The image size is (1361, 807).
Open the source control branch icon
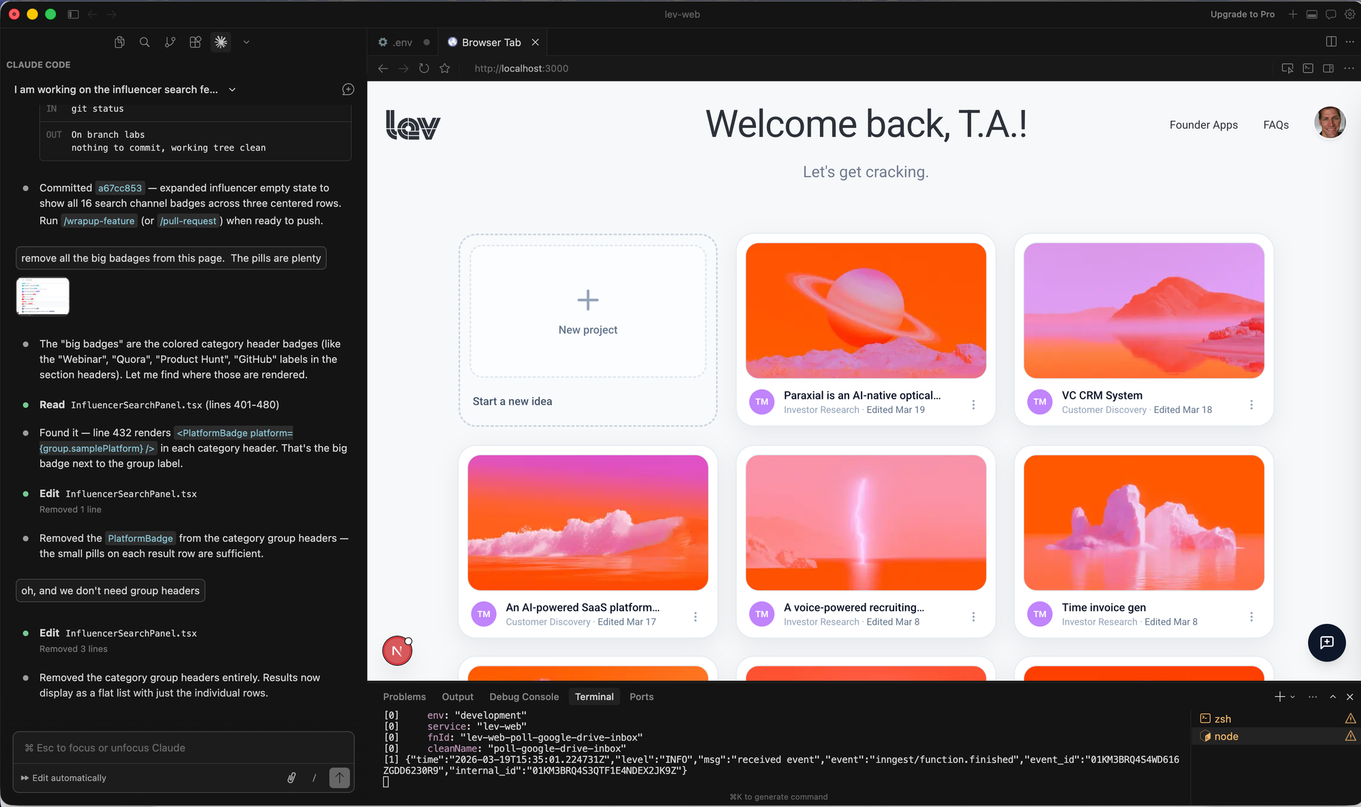[170, 42]
